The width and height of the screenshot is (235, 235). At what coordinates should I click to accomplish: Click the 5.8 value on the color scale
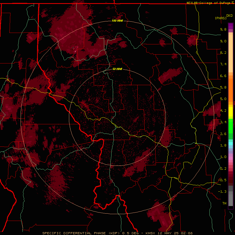click(x=223, y=87)
